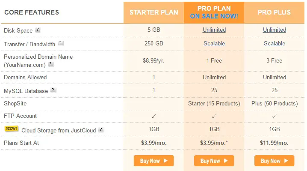Viewport: 307px width, 171px height.
Task: Click the JustCloud Cloud Storage help icon
Action: click(101, 129)
